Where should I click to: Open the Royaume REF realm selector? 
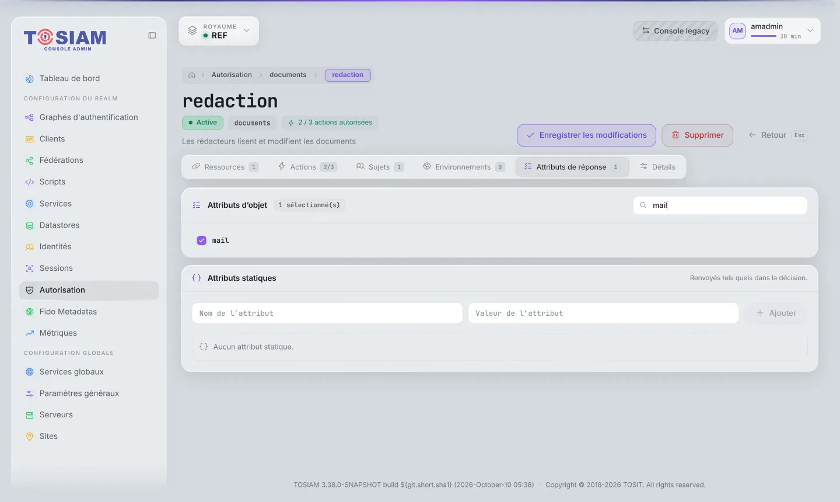[219, 31]
